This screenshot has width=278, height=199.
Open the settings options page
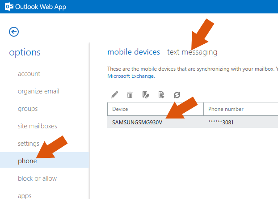(x=28, y=144)
